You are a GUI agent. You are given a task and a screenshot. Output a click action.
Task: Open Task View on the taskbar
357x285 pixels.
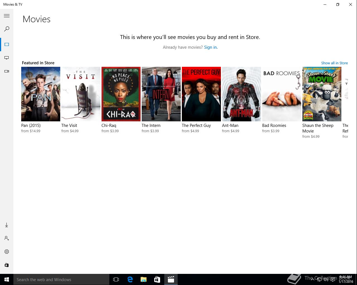(x=116, y=279)
